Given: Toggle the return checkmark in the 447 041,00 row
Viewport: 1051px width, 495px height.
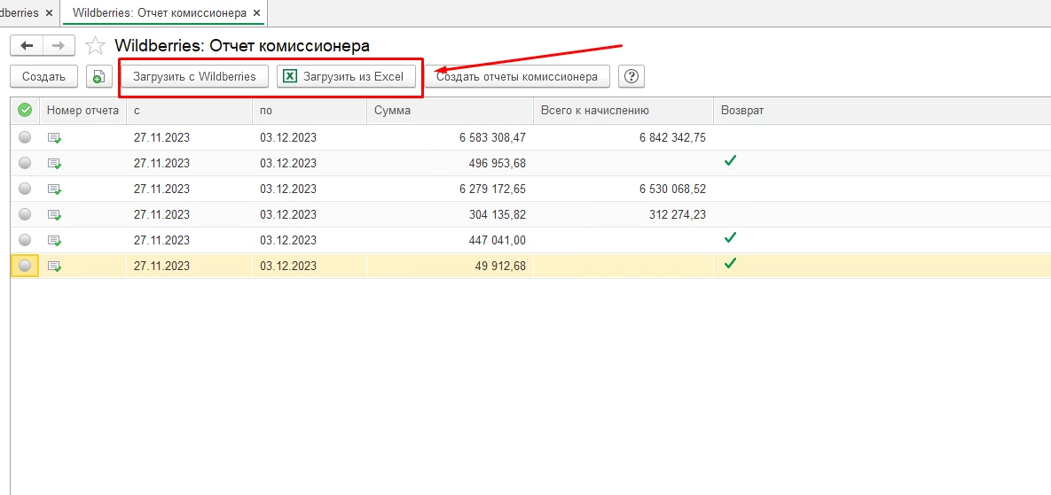Looking at the screenshot, I should tap(730, 238).
